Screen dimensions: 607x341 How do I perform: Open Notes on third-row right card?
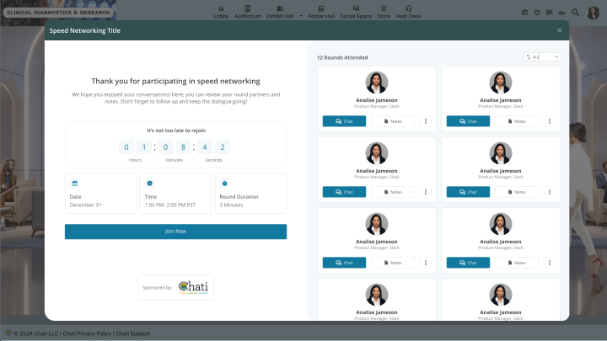(x=517, y=263)
